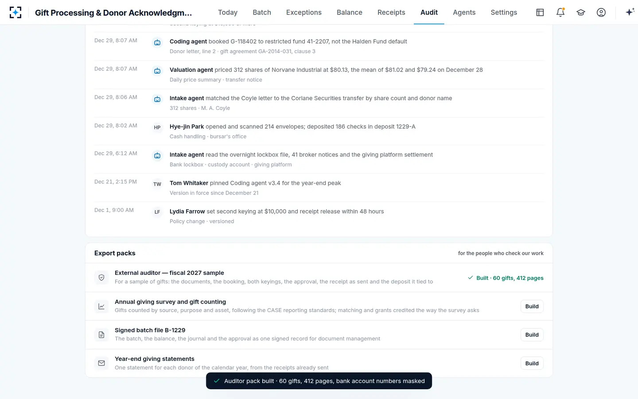
Task: Click the TW avatar for Tom Whitaker
Action: click(157, 184)
